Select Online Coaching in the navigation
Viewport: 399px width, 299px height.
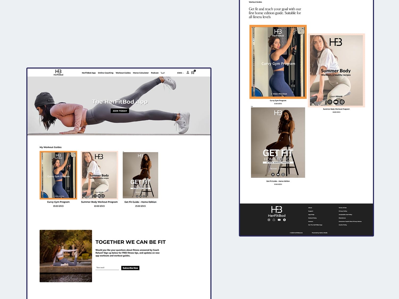point(106,73)
